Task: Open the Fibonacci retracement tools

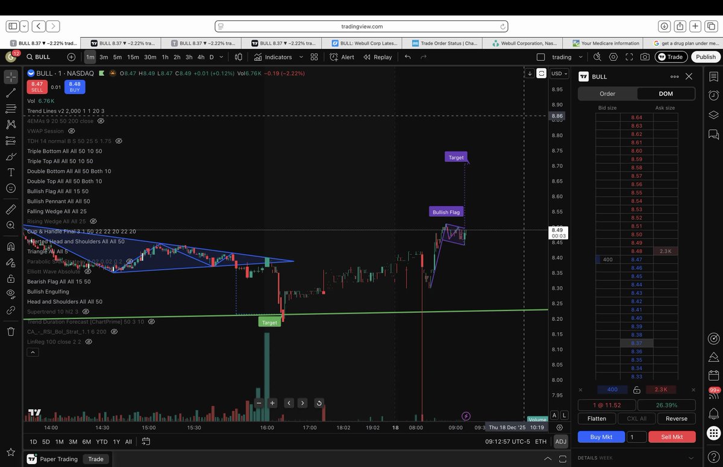Action: pos(11,109)
